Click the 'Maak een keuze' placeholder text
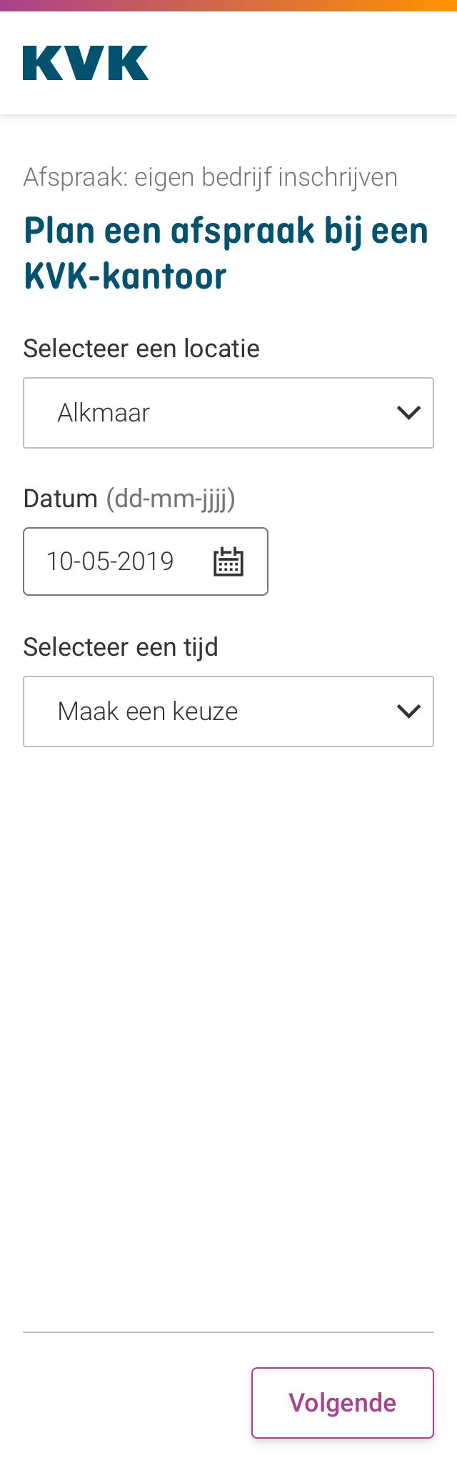Screen dimensions: 457x1473 148,711
